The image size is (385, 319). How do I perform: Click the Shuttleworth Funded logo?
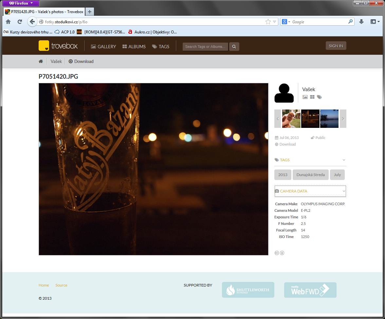point(248,290)
